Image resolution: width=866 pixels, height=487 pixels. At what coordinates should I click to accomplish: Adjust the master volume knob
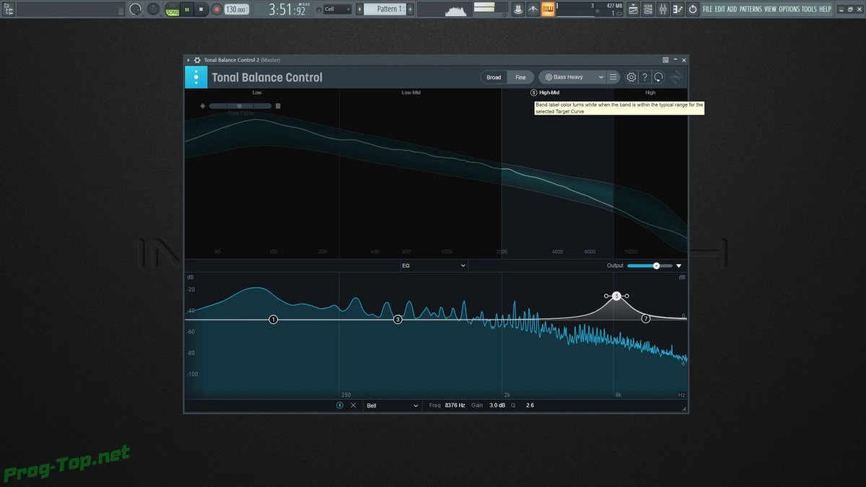click(x=136, y=9)
